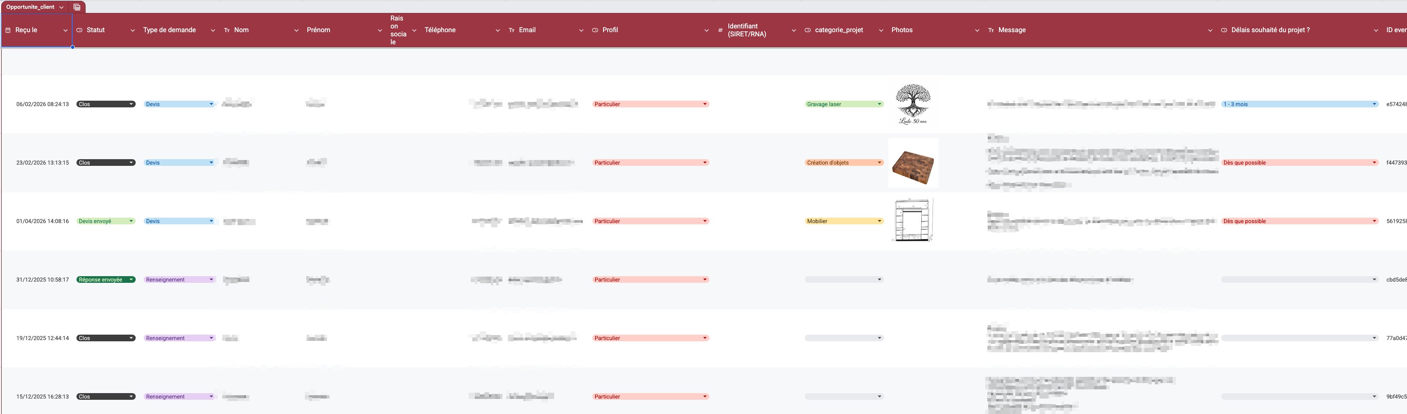Click the dropdown-chip type icon of Statut
The height and width of the screenshot is (414, 1407).
click(x=79, y=30)
